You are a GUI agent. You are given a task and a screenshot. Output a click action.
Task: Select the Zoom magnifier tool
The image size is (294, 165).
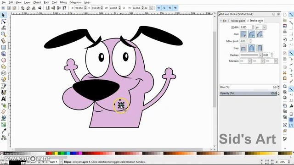3,34
